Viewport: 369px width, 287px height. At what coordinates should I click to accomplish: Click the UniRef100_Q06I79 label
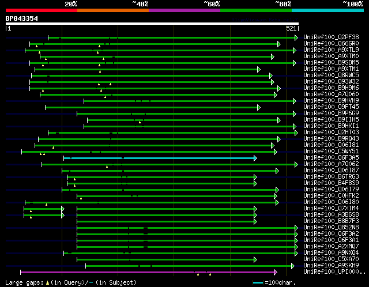click(331, 190)
